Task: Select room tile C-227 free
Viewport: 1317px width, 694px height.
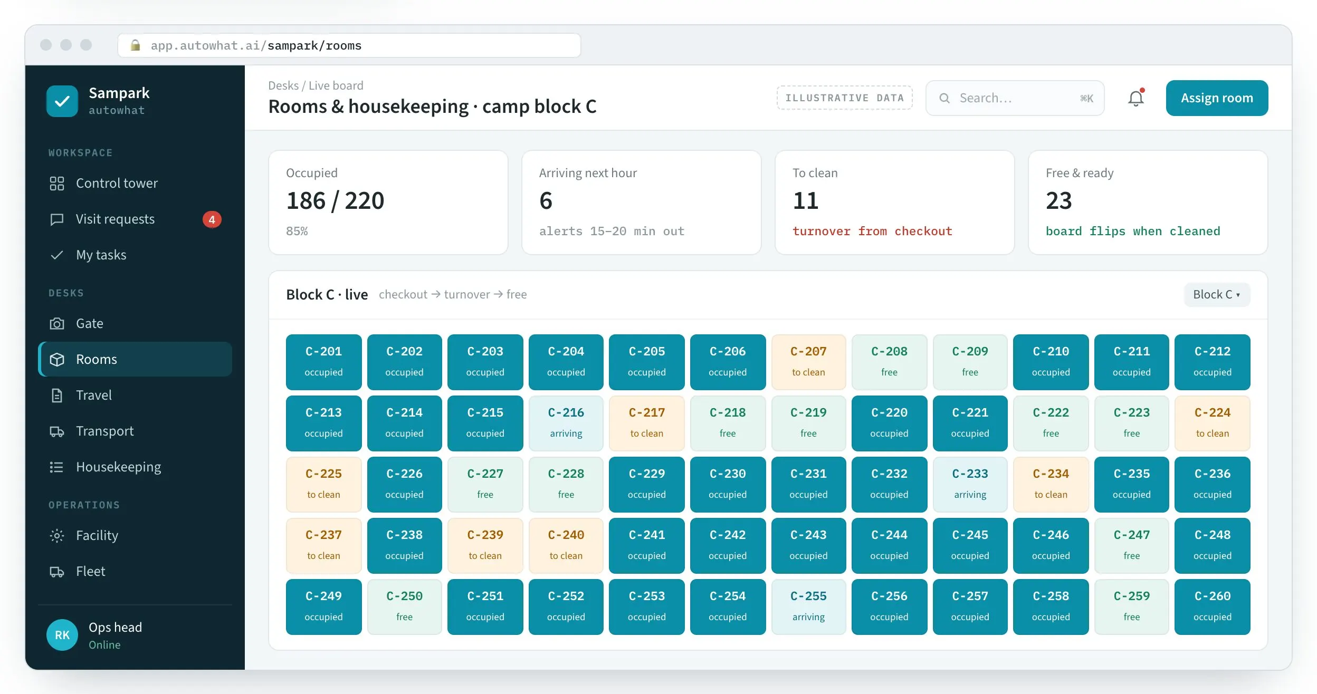Action: pyautogui.click(x=485, y=485)
